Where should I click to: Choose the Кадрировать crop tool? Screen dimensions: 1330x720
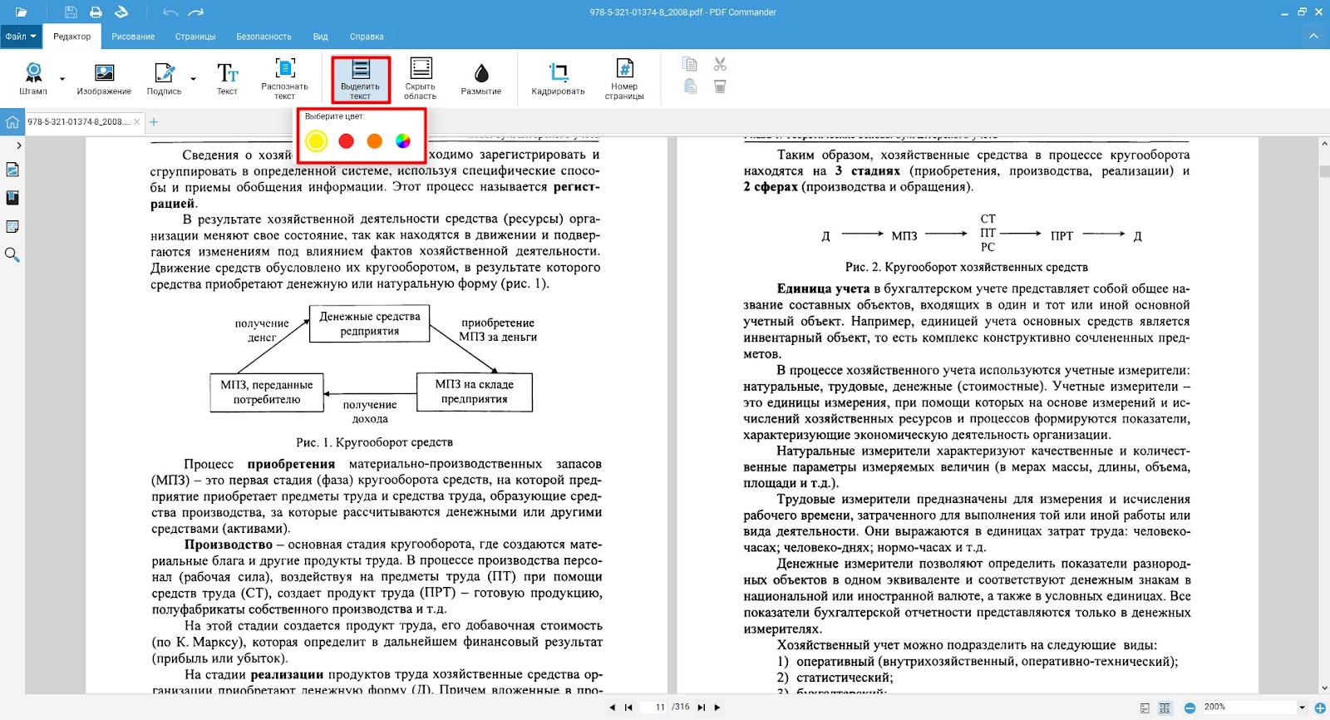click(x=558, y=78)
